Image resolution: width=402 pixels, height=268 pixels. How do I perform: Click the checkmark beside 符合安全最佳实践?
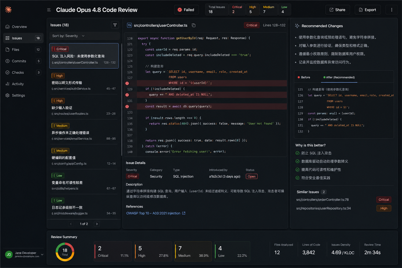pos(297,178)
